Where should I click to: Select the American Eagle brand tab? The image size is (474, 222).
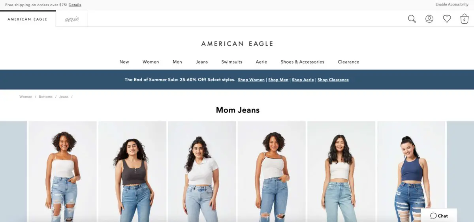click(28, 19)
